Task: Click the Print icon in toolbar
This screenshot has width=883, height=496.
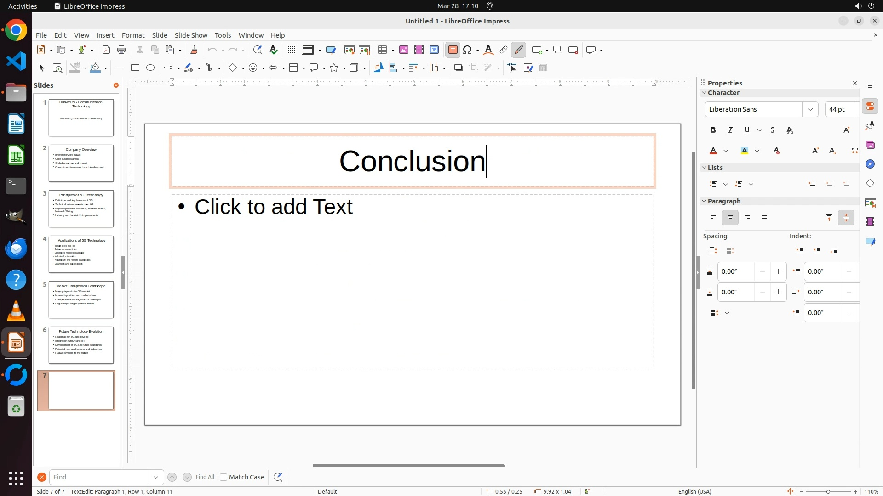Action: pos(121,50)
